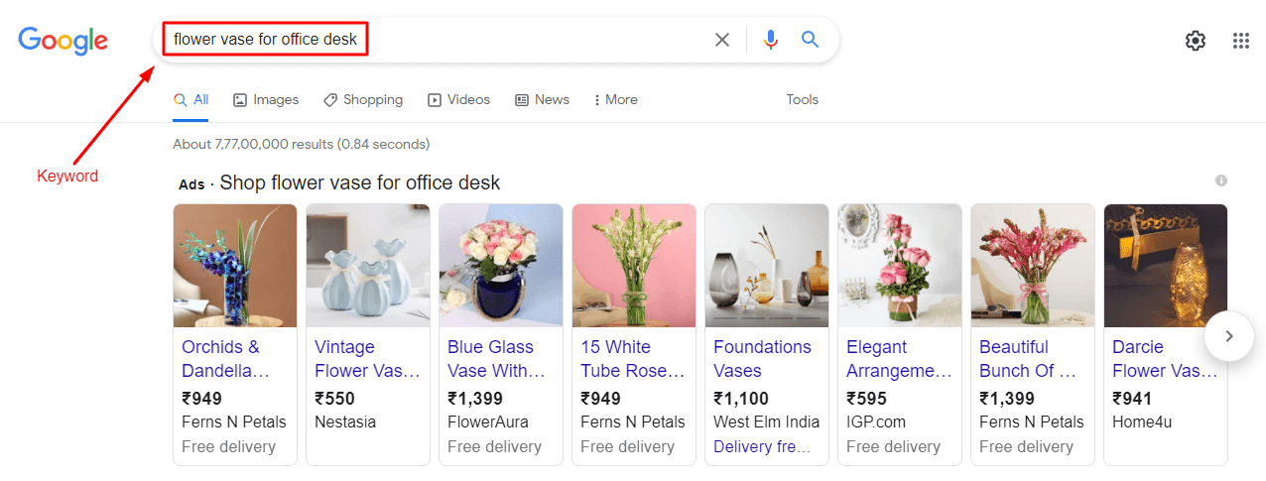Open the Google apps grid icon
1266x481 pixels.
coord(1241,41)
